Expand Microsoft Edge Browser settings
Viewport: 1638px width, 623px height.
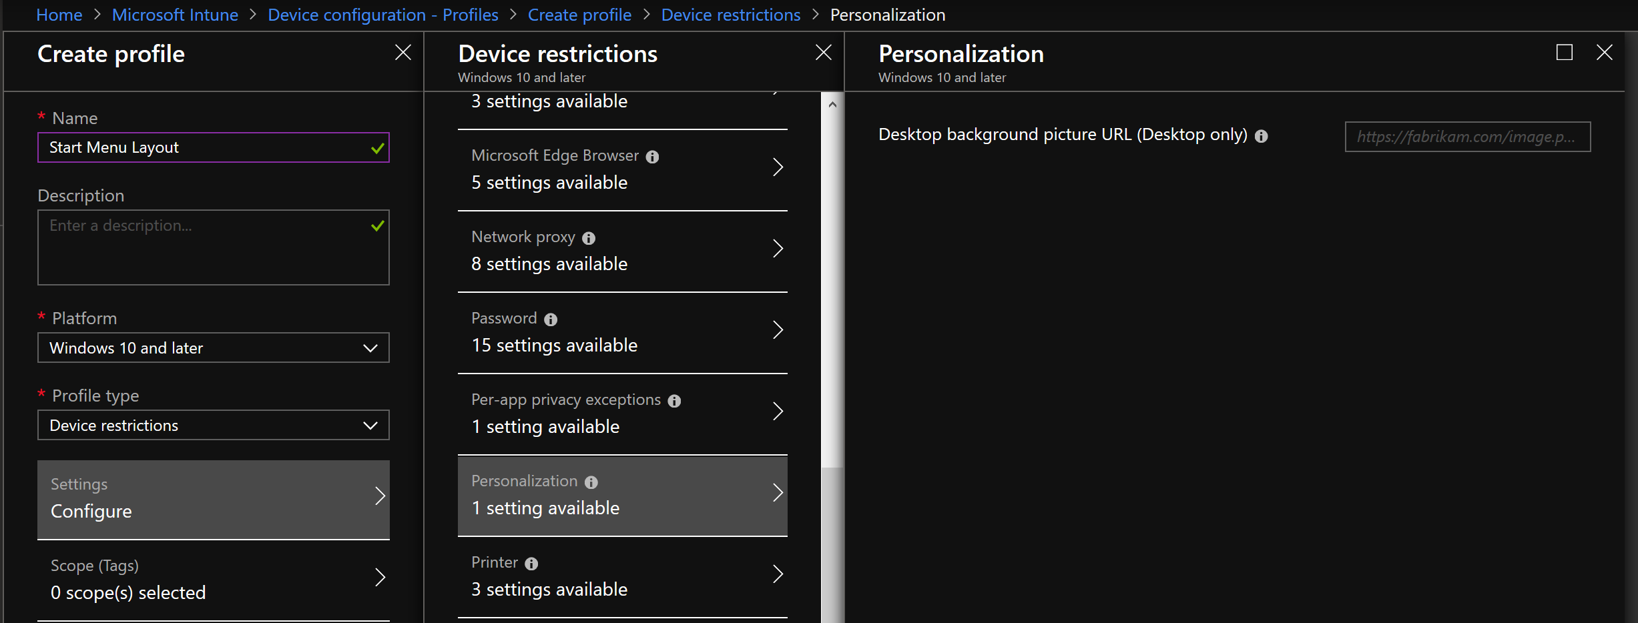click(x=622, y=170)
